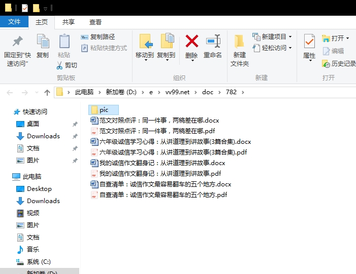356x274 pixels.
Task: Click the Properties (属性) checkmark icon
Action: point(309,41)
